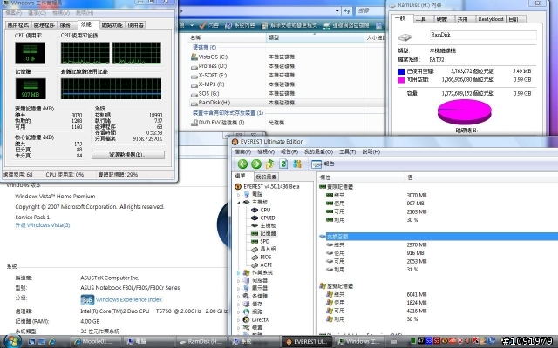Click Explorer 類型 column header
The height and width of the screenshot is (348, 558).
(315, 37)
